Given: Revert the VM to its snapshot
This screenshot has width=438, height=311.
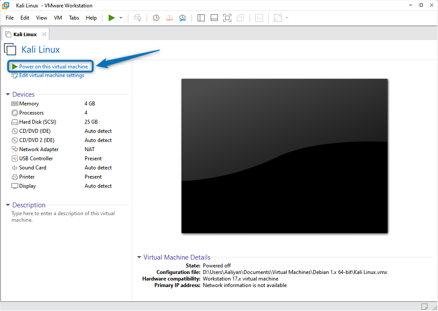Looking at the screenshot, I should (x=169, y=18).
